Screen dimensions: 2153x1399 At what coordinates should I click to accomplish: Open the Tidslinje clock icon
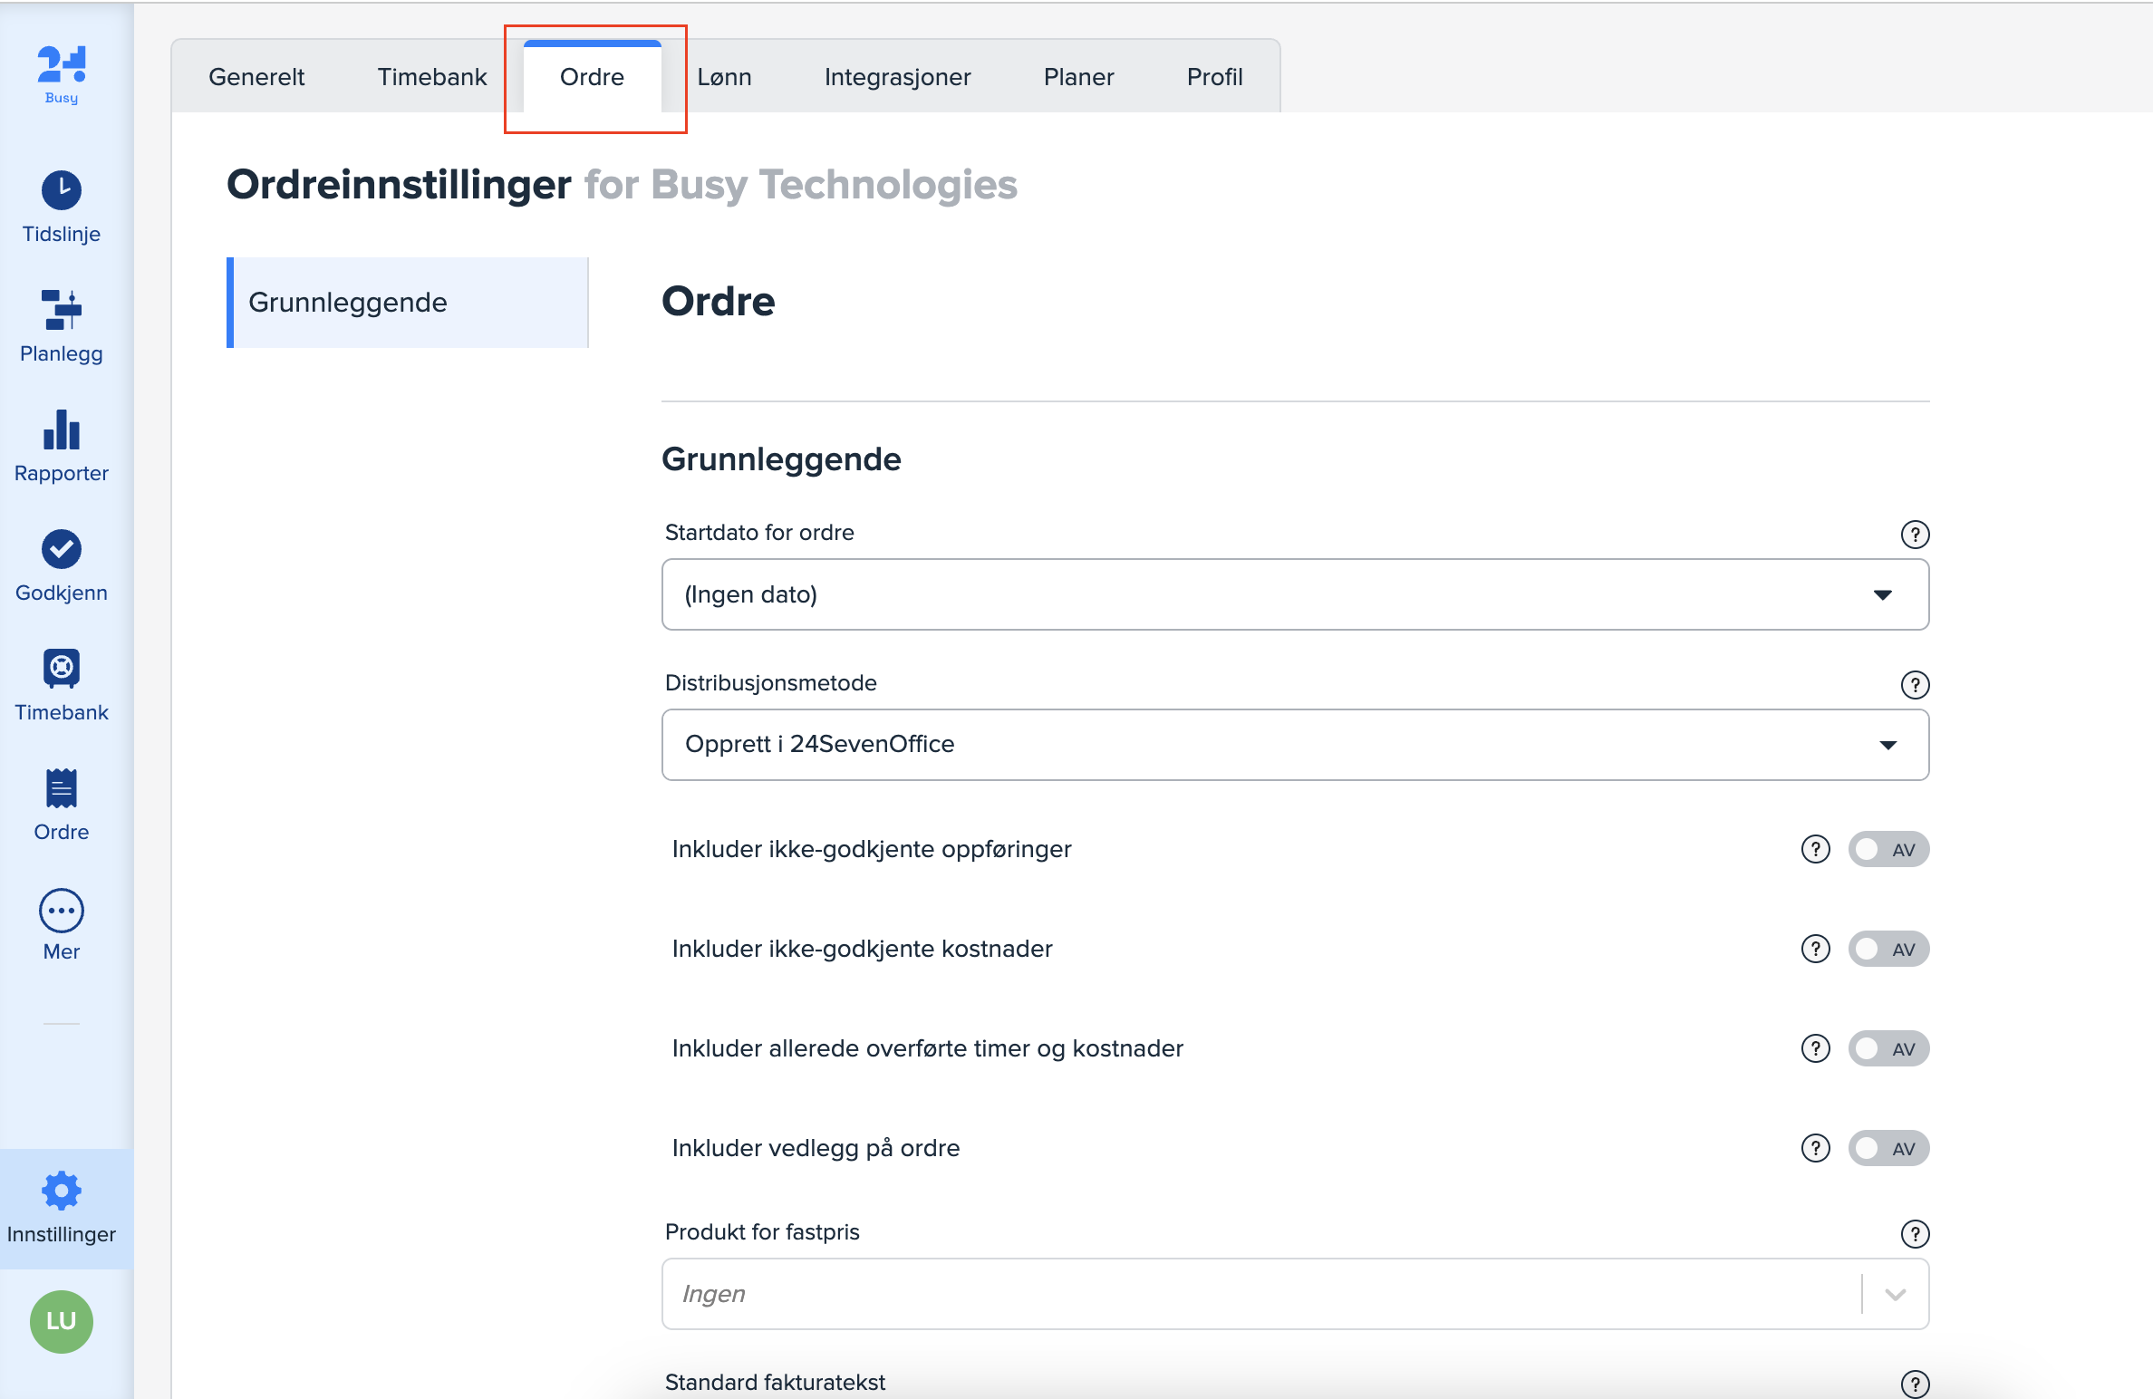coord(61,190)
